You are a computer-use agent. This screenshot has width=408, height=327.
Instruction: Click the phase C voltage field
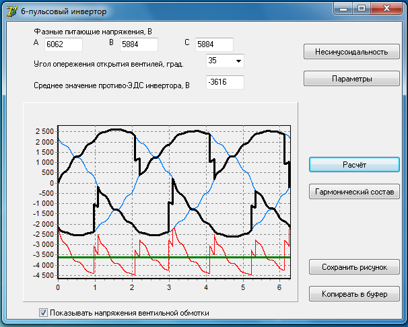click(x=214, y=44)
